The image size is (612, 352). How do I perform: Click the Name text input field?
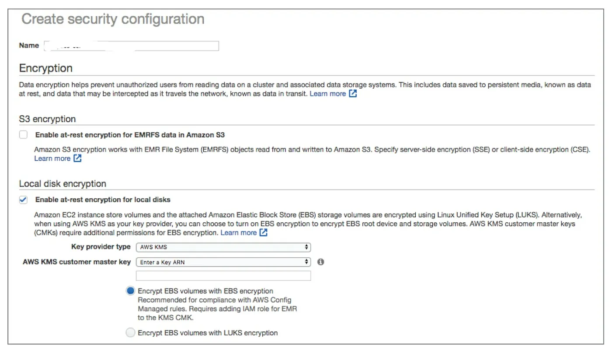[131, 46]
